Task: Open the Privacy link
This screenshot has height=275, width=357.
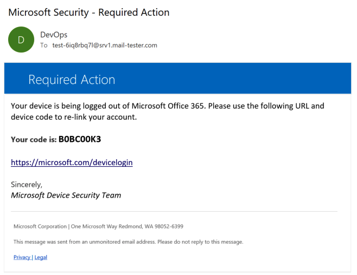Action: (22, 257)
